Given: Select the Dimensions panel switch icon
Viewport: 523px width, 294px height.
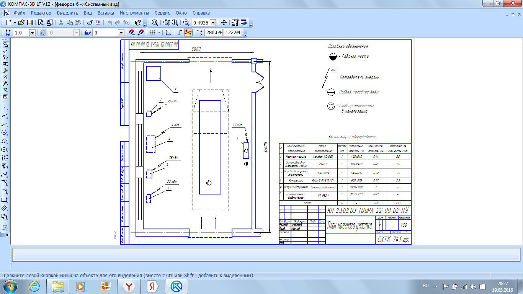Looking at the screenshot, I should click(5, 51).
